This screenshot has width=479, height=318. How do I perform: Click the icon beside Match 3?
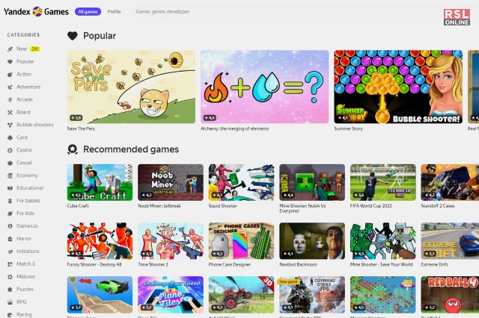(x=10, y=264)
